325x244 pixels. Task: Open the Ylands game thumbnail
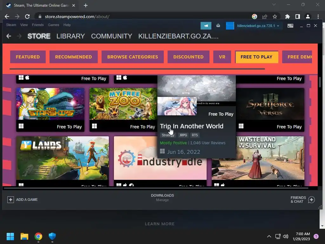click(63, 158)
